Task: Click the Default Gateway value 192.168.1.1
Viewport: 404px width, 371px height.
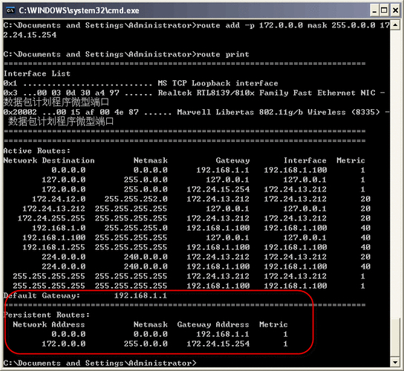Action: coord(140,295)
